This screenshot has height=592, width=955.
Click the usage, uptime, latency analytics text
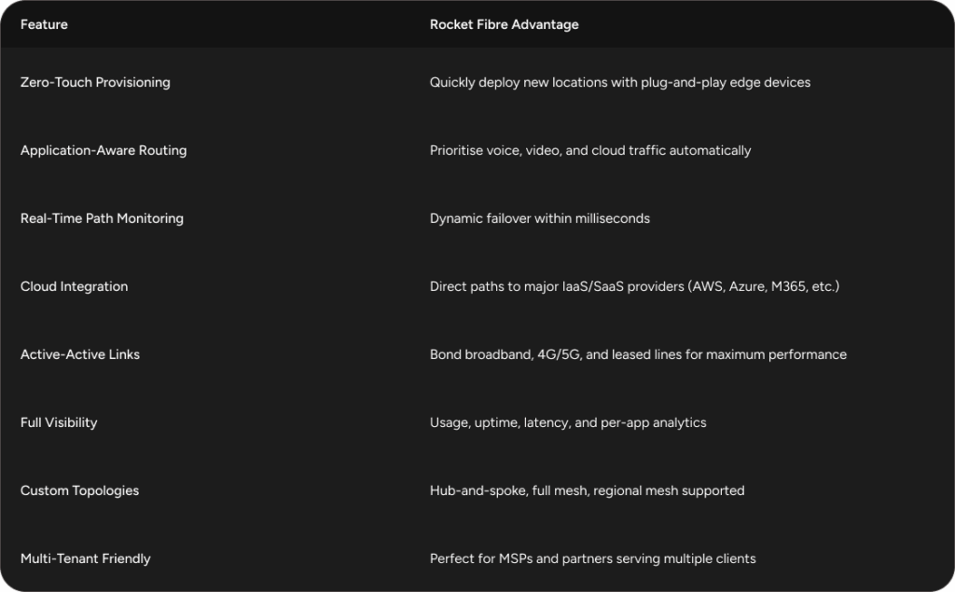(567, 422)
